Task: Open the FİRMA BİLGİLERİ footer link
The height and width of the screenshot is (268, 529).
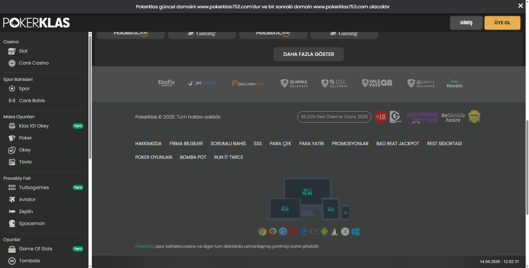Action: [x=186, y=143]
